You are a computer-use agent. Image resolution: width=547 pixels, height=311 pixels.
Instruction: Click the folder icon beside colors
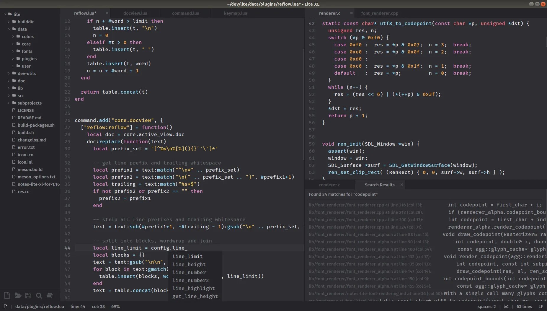(18, 36)
